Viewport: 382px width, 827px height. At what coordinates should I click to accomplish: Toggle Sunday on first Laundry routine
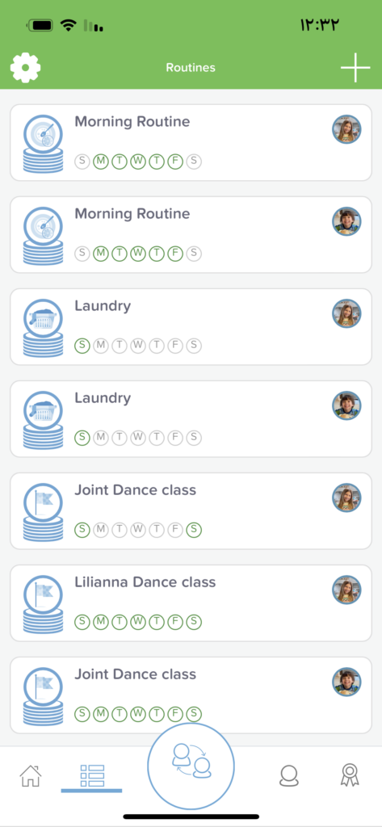coord(82,346)
